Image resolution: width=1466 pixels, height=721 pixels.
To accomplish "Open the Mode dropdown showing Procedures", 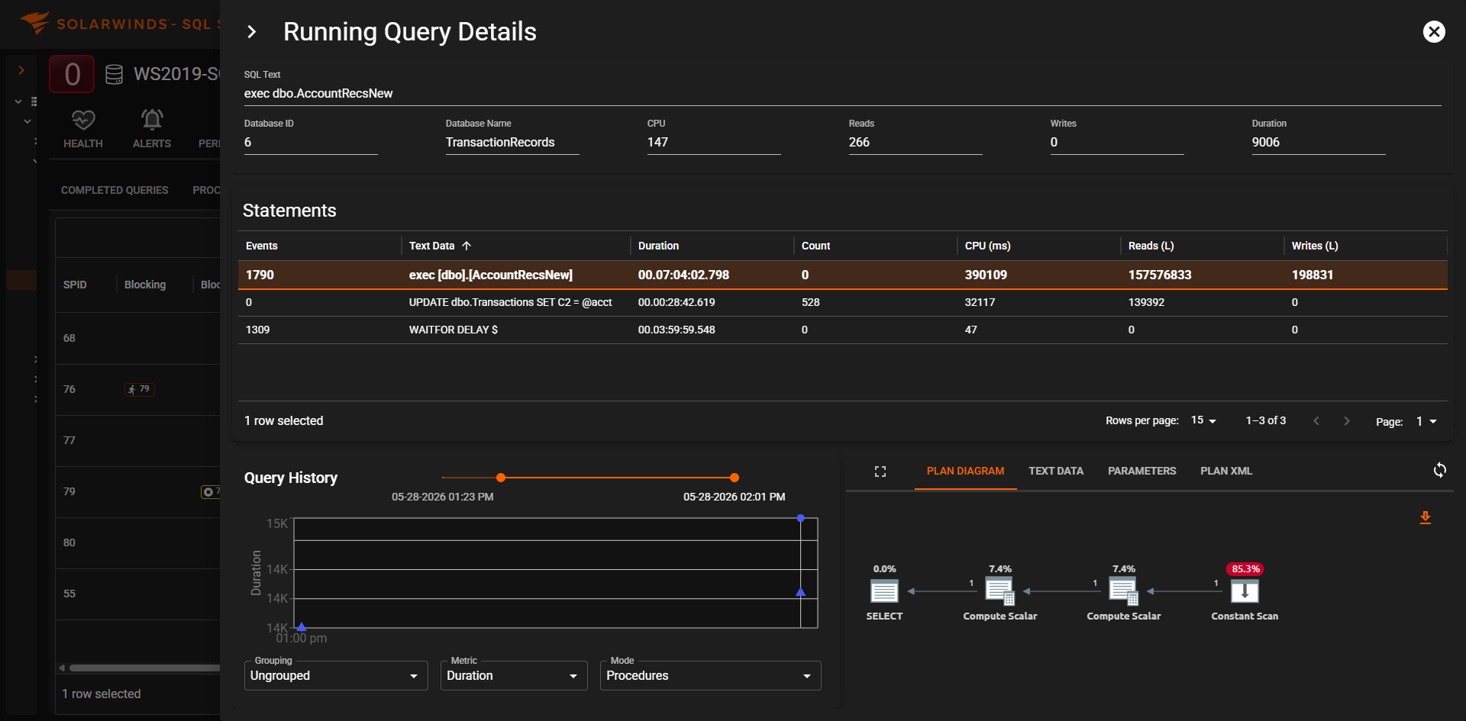I will (x=711, y=676).
